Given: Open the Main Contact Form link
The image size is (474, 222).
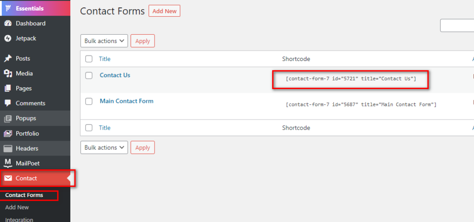Looking at the screenshot, I should point(127,101).
